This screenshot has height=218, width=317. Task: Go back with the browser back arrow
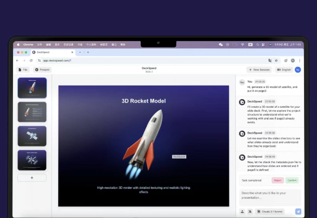point(18,60)
